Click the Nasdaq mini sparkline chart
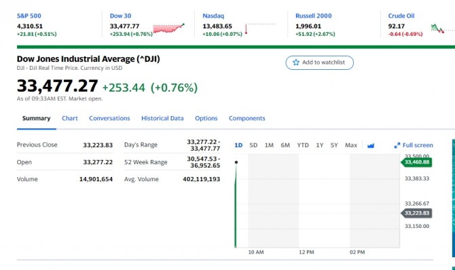The height and width of the screenshot is (270, 455). pos(260,28)
